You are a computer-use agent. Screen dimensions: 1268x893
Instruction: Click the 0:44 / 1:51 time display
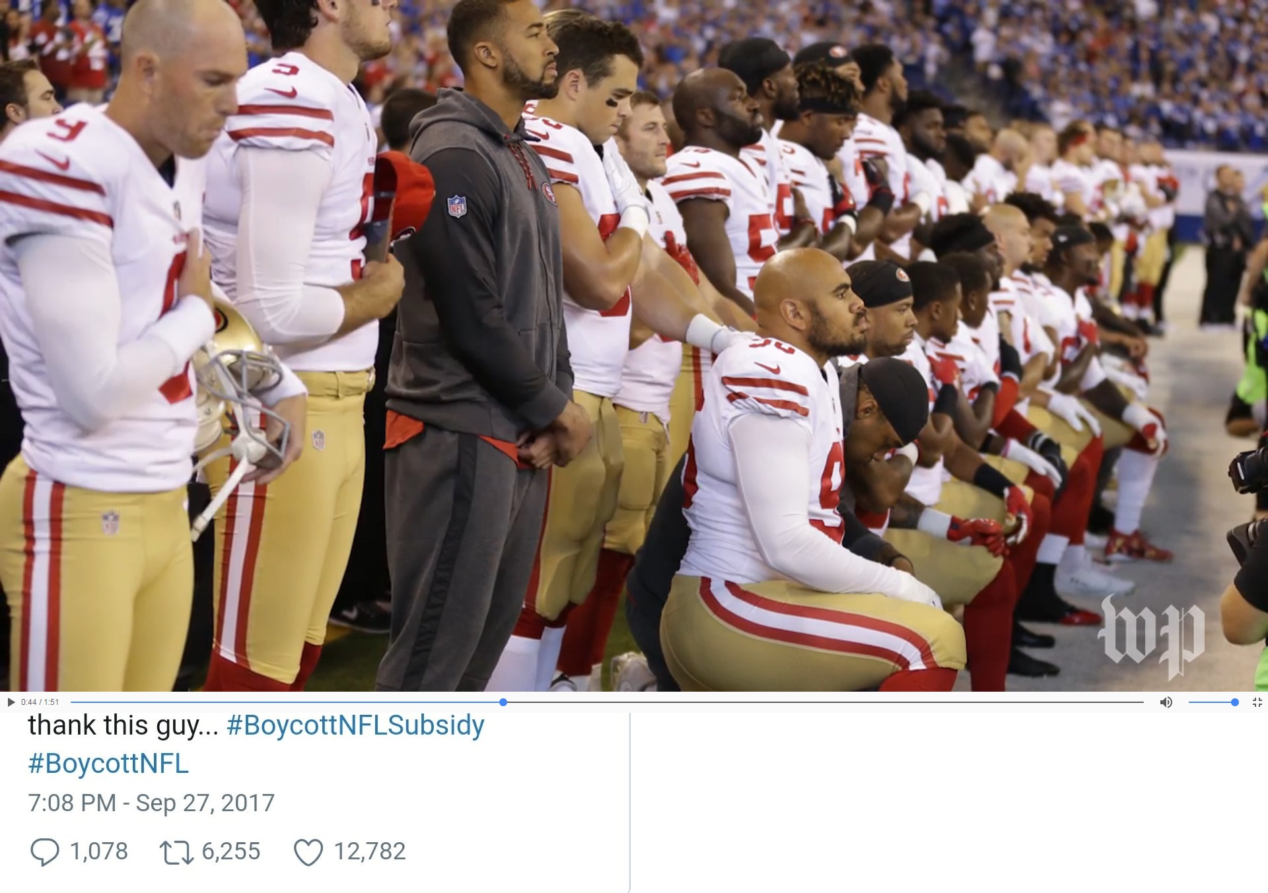(40, 702)
